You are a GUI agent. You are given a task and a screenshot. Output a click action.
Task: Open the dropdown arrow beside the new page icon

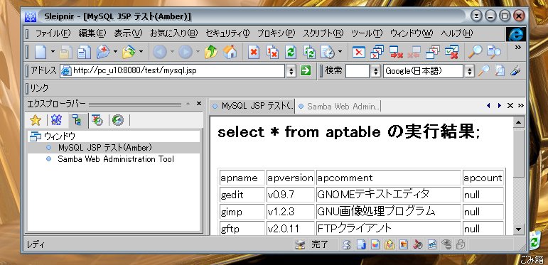click(53, 52)
